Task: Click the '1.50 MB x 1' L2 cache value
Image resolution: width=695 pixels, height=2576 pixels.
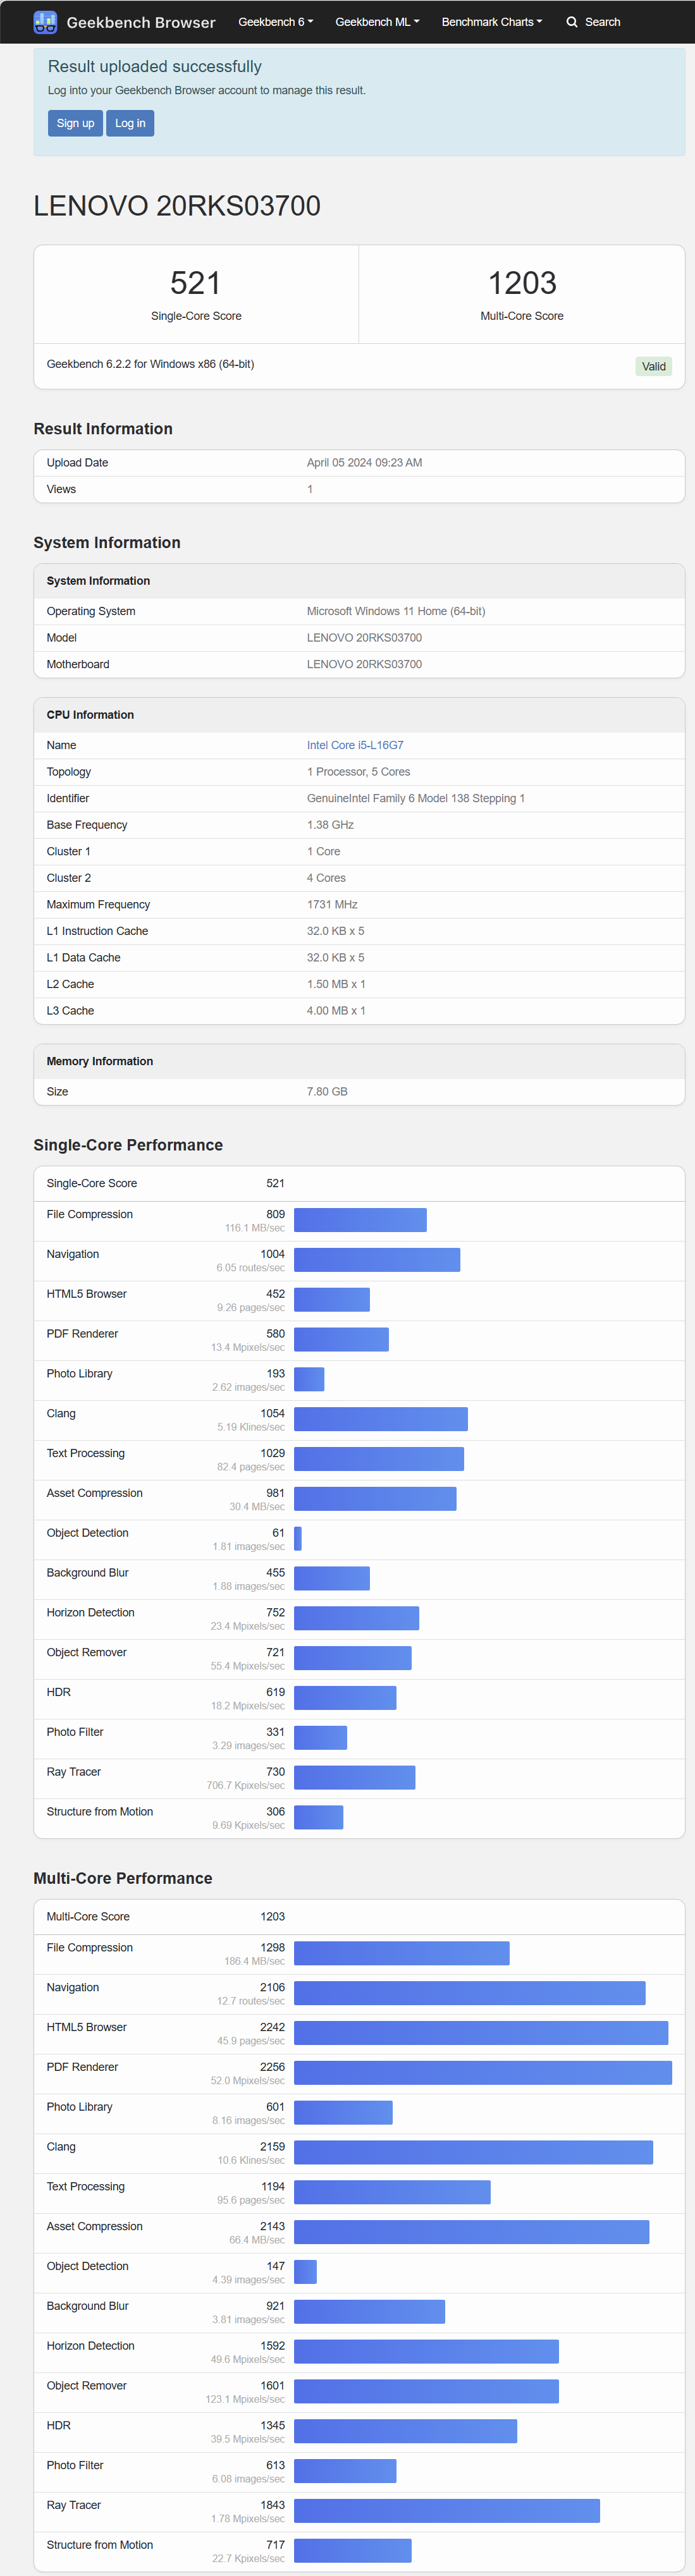Action: tap(336, 984)
